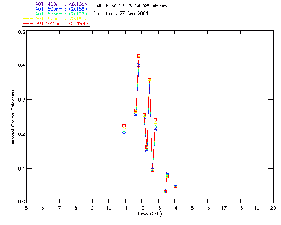Click the y-axis tick label '0.5'

[x=22, y=32]
